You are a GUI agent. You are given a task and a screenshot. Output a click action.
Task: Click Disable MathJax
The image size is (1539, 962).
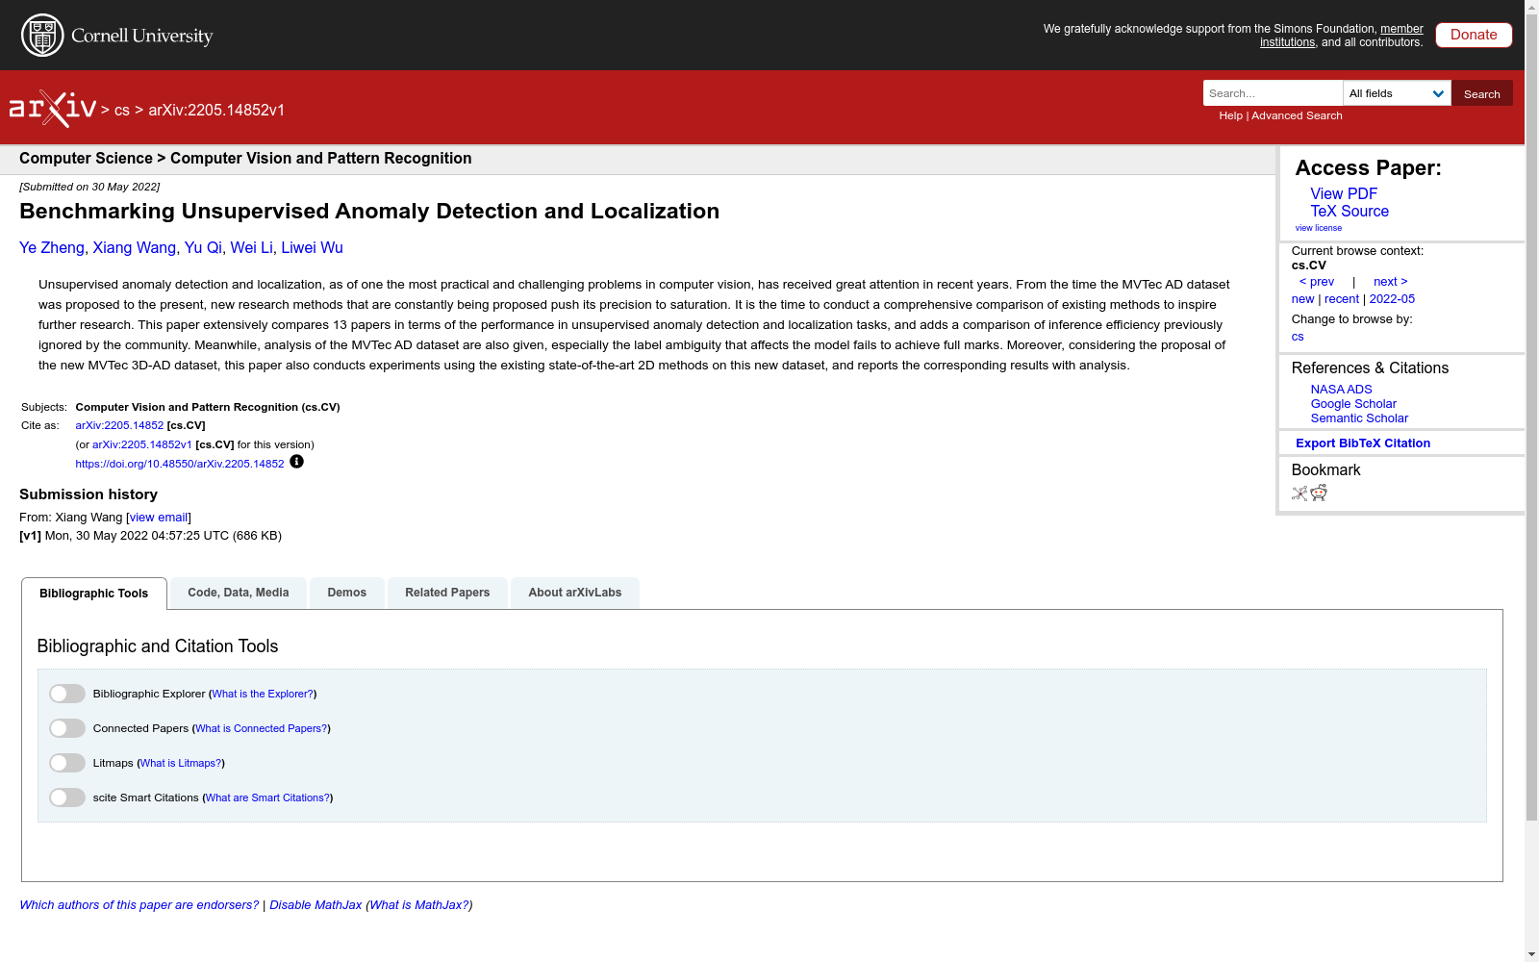point(315,905)
